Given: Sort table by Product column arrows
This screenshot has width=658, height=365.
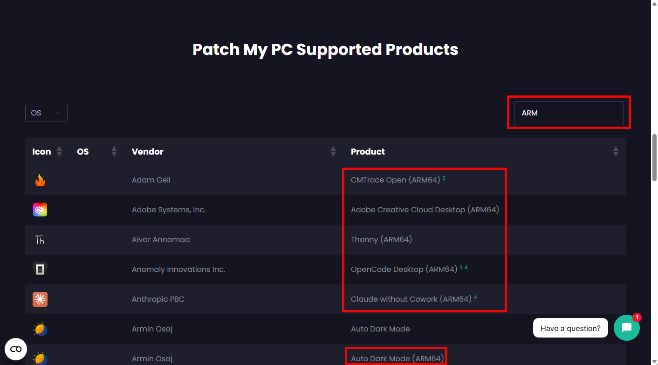Looking at the screenshot, I should pyautogui.click(x=616, y=151).
